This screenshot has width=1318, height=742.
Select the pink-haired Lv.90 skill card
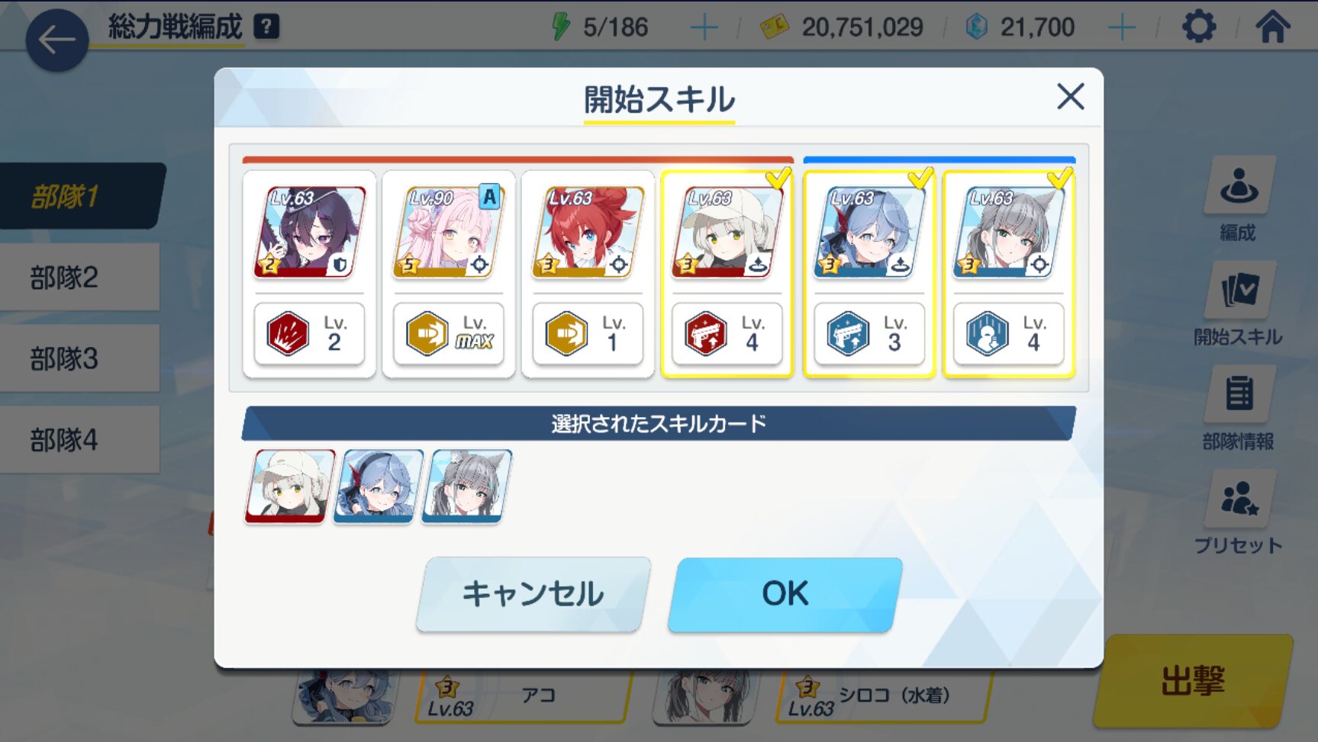(x=449, y=275)
